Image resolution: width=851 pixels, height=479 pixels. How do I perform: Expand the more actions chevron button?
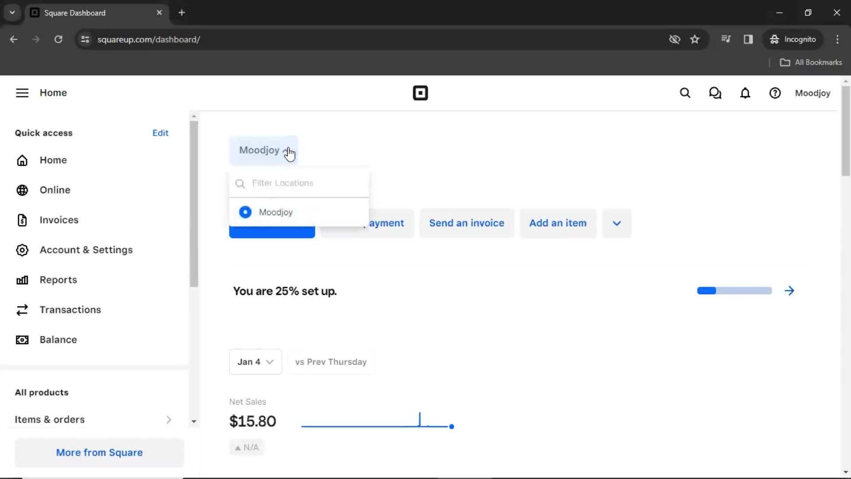point(617,223)
